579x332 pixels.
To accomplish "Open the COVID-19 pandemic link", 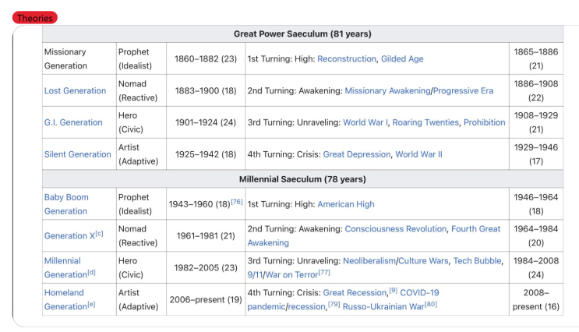I will pos(419,293).
